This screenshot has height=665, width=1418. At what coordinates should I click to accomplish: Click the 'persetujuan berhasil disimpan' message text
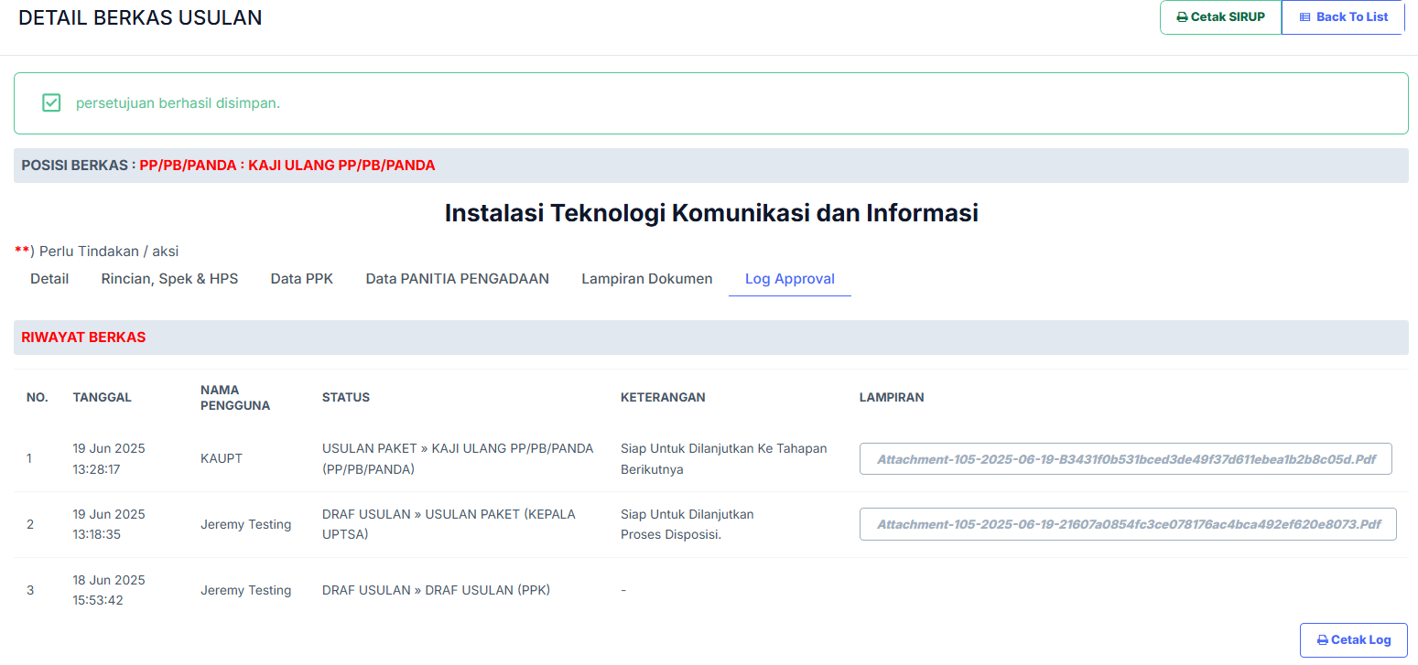tap(178, 103)
